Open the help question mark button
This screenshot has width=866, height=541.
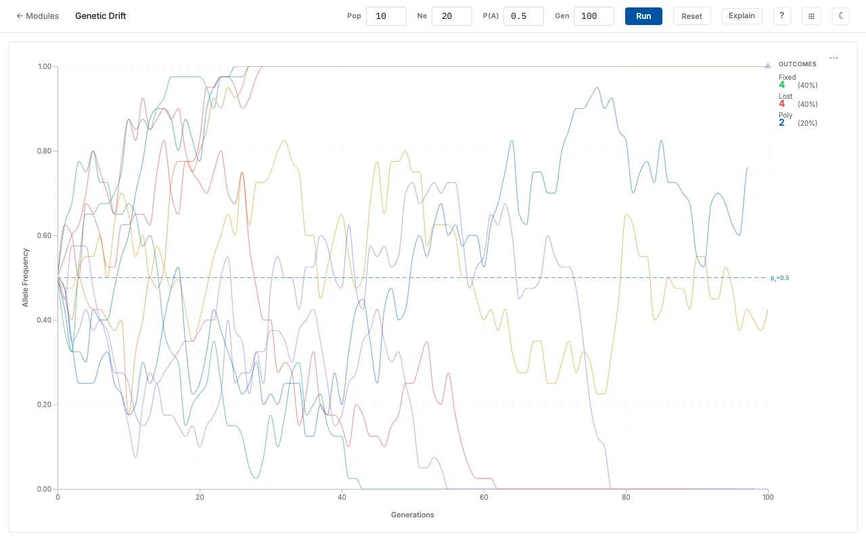coord(781,16)
